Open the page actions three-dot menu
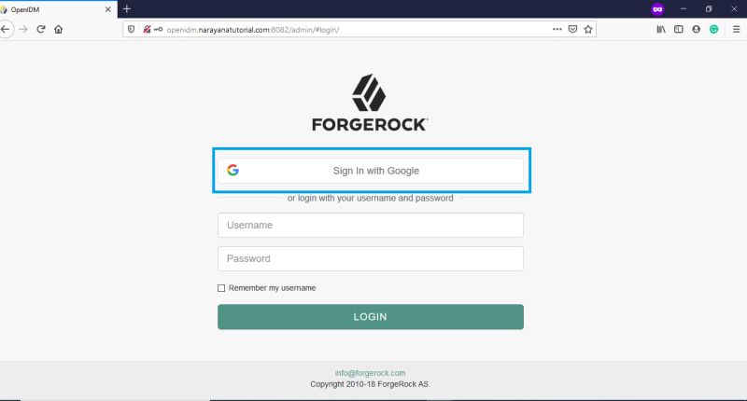Screen dimensions: 747x401 [x=557, y=30]
